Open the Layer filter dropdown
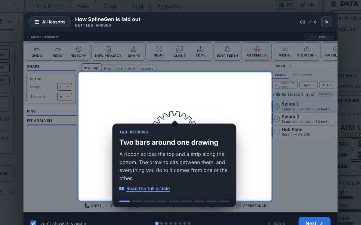Viewport: 361px width, 225px height. (308, 85)
